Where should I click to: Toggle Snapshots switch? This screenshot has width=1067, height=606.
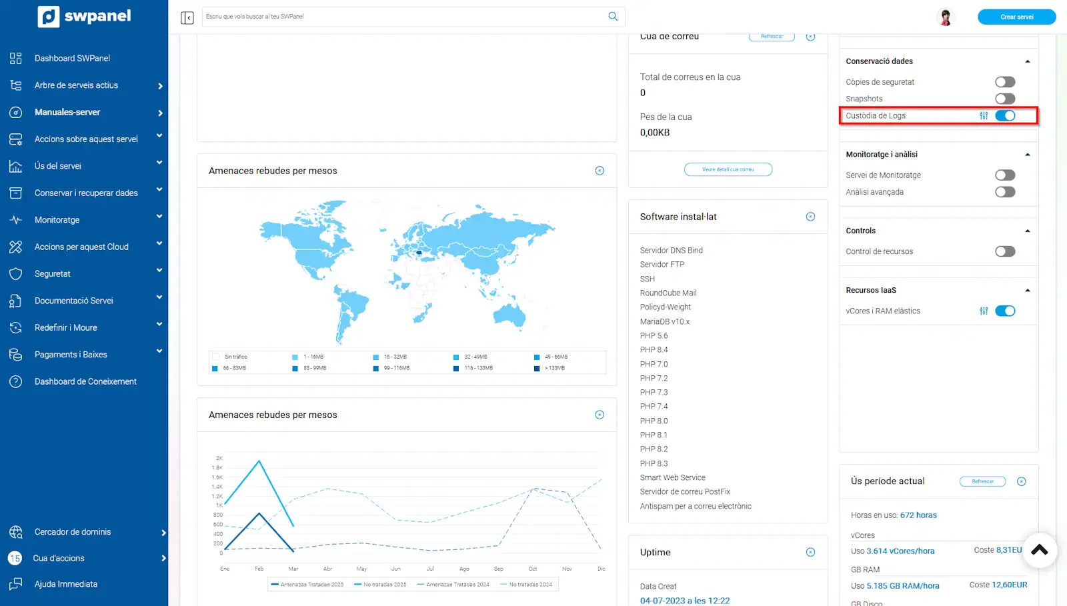click(1005, 99)
